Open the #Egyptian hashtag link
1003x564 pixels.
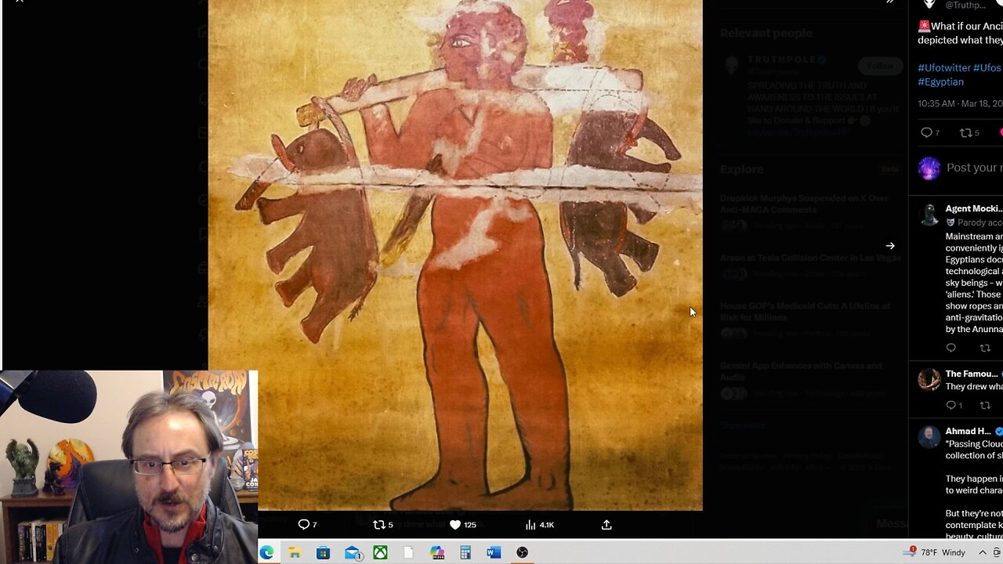click(x=940, y=82)
